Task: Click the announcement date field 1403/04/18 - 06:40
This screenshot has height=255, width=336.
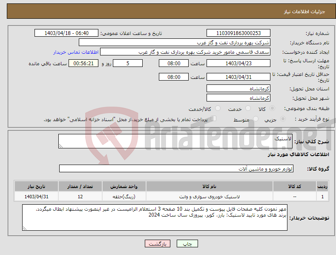Action: pos(66,33)
